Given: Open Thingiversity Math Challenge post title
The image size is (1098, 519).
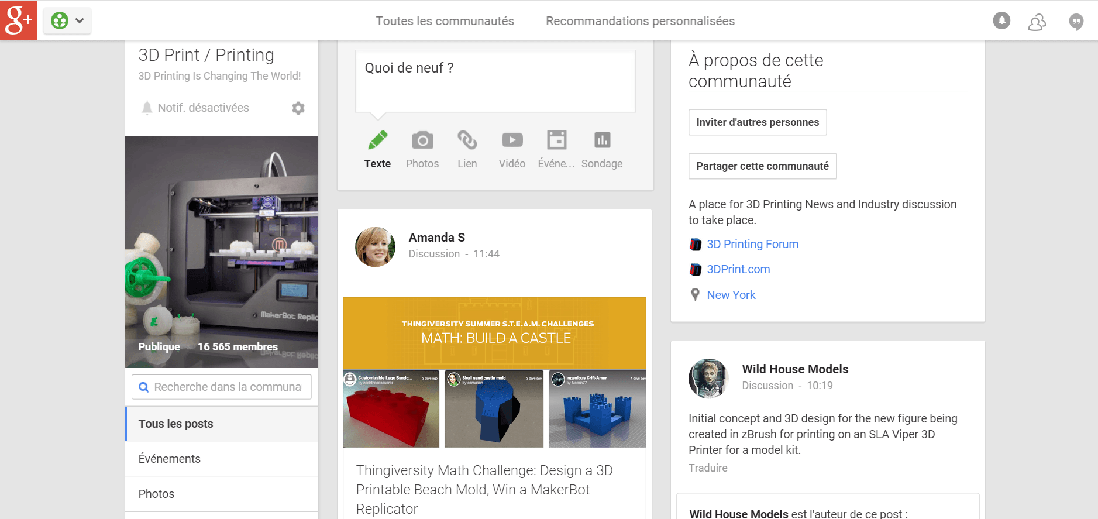Looking at the screenshot, I should [x=484, y=490].
